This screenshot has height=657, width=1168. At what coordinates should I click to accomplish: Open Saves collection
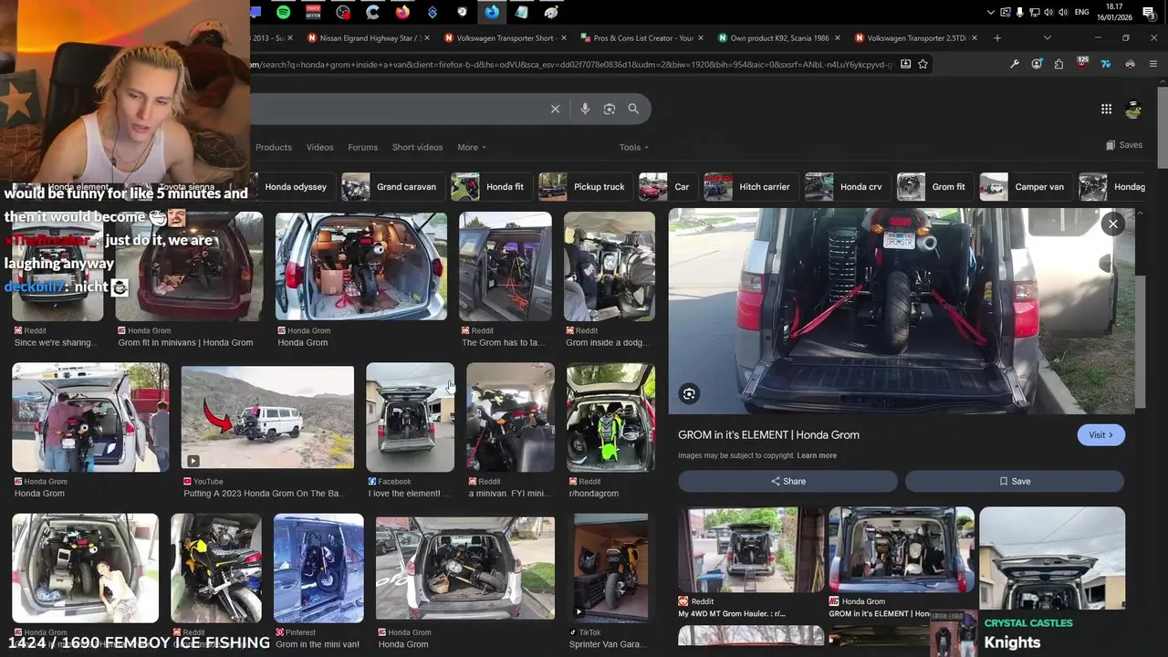[x=1124, y=145]
